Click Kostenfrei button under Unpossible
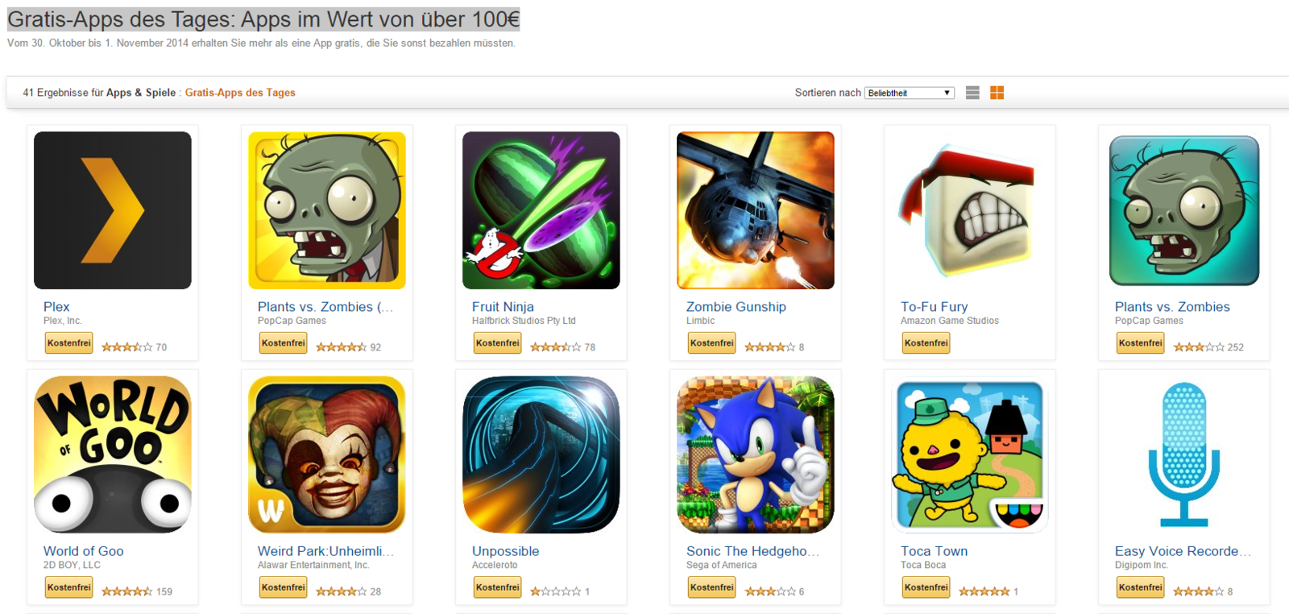The height and width of the screenshot is (614, 1289). [498, 587]
